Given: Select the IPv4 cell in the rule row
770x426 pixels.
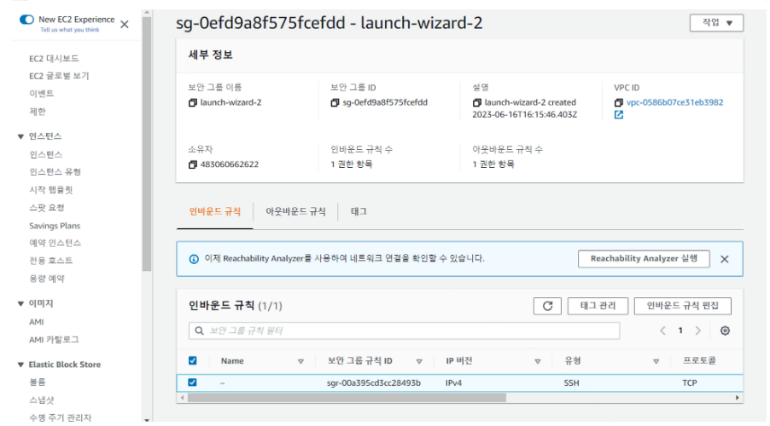Looking at the screenshot, I should (x=454, y=383).
